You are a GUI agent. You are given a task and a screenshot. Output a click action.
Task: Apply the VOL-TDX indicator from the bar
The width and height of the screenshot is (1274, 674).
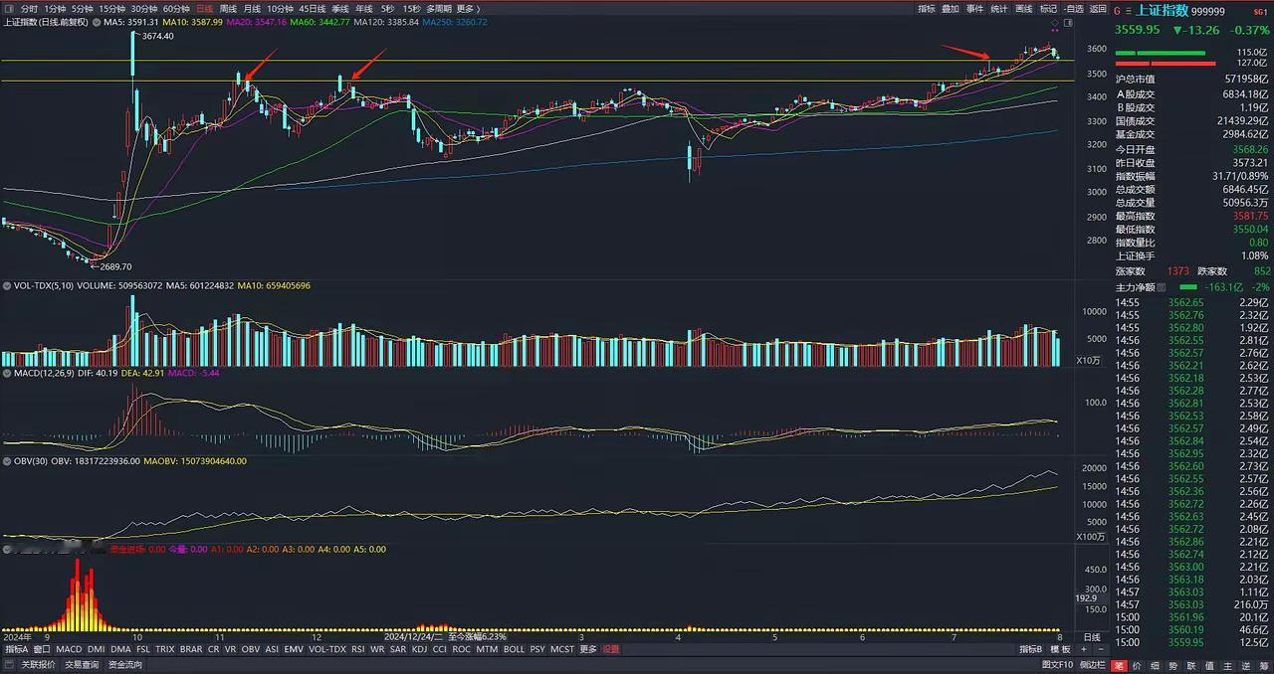point(327,649)
